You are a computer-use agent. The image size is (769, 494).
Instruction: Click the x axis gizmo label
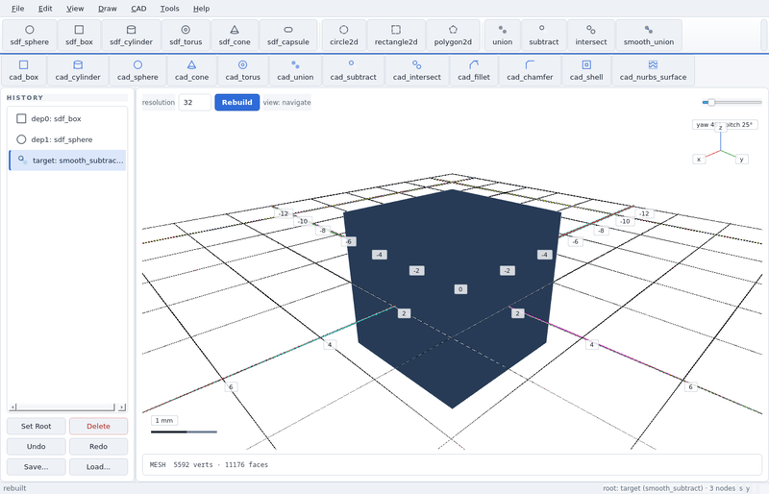(699, 159)
